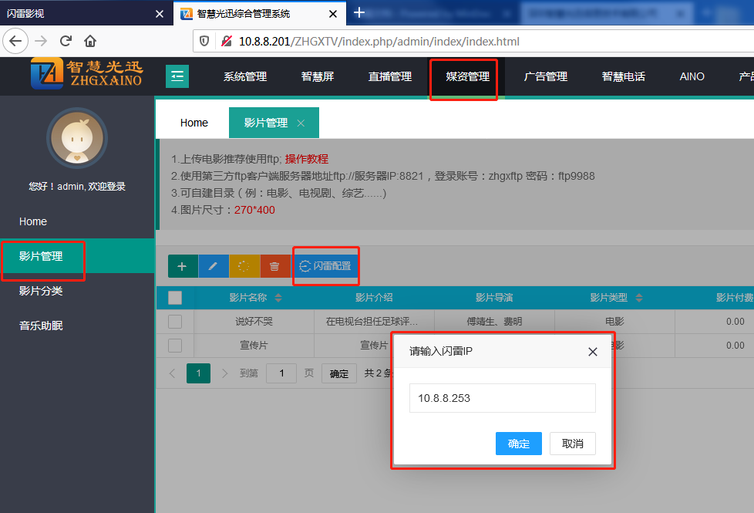Click the yellow refresh circle icon

[x=244, y=266]
